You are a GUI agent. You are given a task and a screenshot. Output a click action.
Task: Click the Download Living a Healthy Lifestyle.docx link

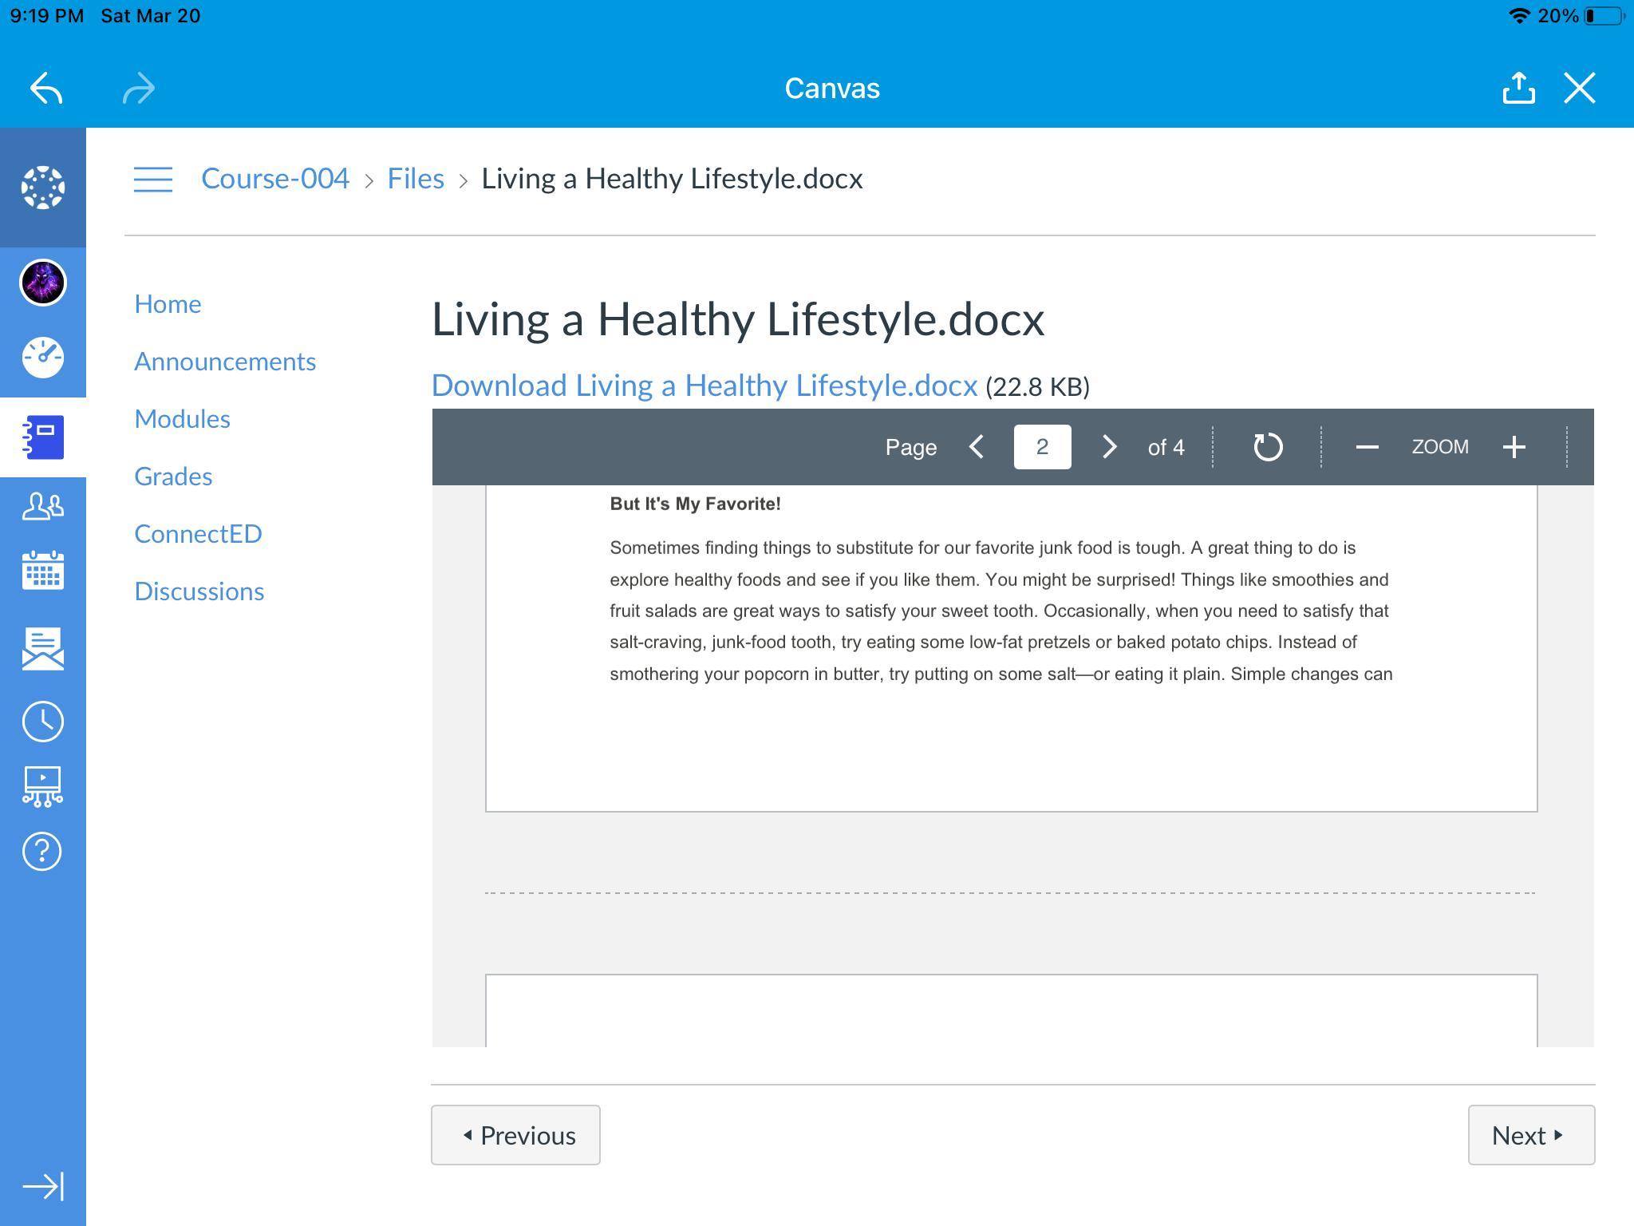tap(704, 386)
